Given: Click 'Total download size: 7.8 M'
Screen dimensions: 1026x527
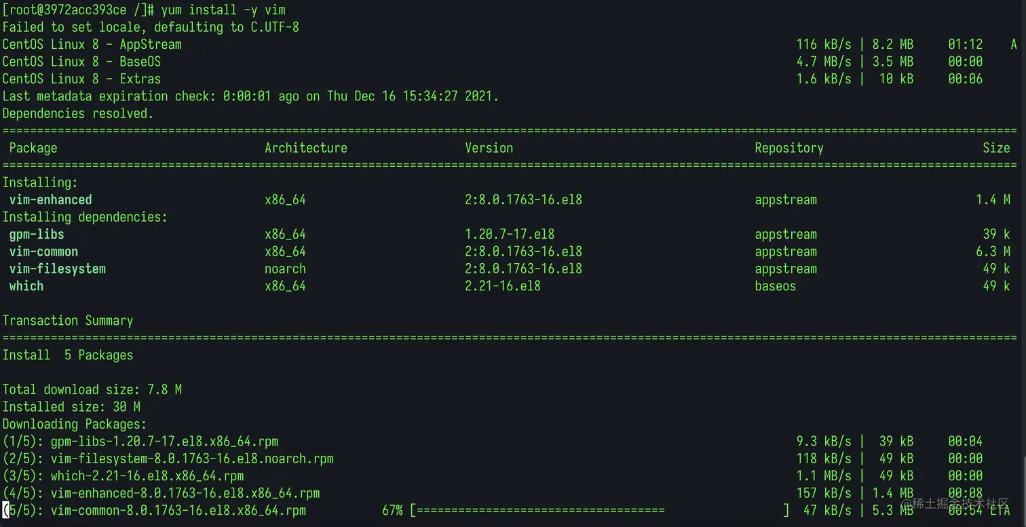Looking at the screenshot, I should (92, 390).
